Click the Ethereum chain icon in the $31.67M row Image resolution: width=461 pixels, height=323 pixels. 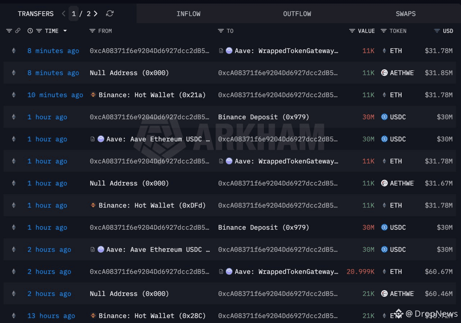click(x=14, y=183)
